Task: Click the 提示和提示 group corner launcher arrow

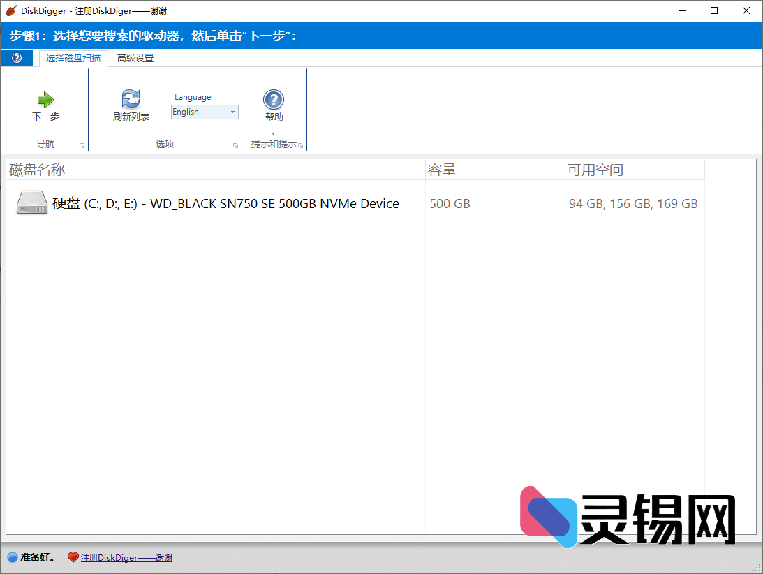Action: (300, 145)
